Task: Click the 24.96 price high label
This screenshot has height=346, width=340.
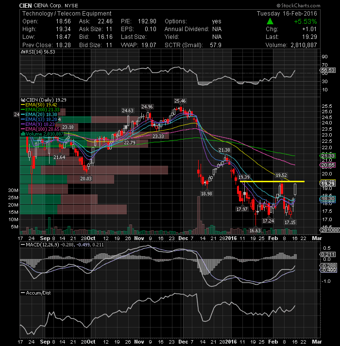Action: click(x=147, y=107)
